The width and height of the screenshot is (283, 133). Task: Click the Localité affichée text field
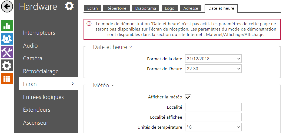(x=213, y=117)
